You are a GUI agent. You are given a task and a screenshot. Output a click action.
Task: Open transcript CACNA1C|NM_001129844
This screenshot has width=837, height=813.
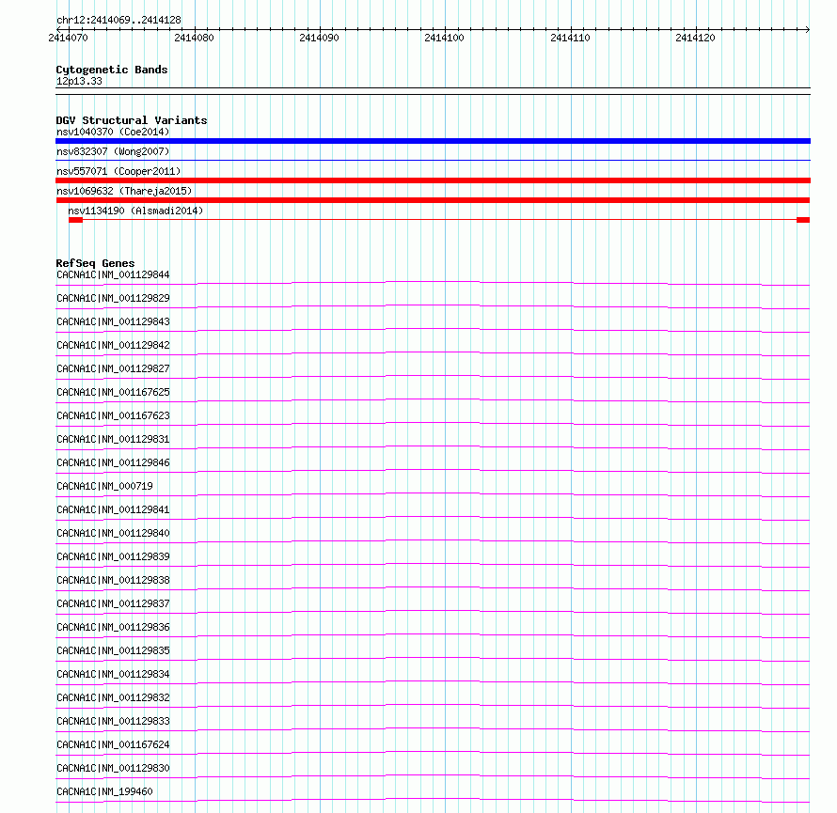(x=113, y=274)
